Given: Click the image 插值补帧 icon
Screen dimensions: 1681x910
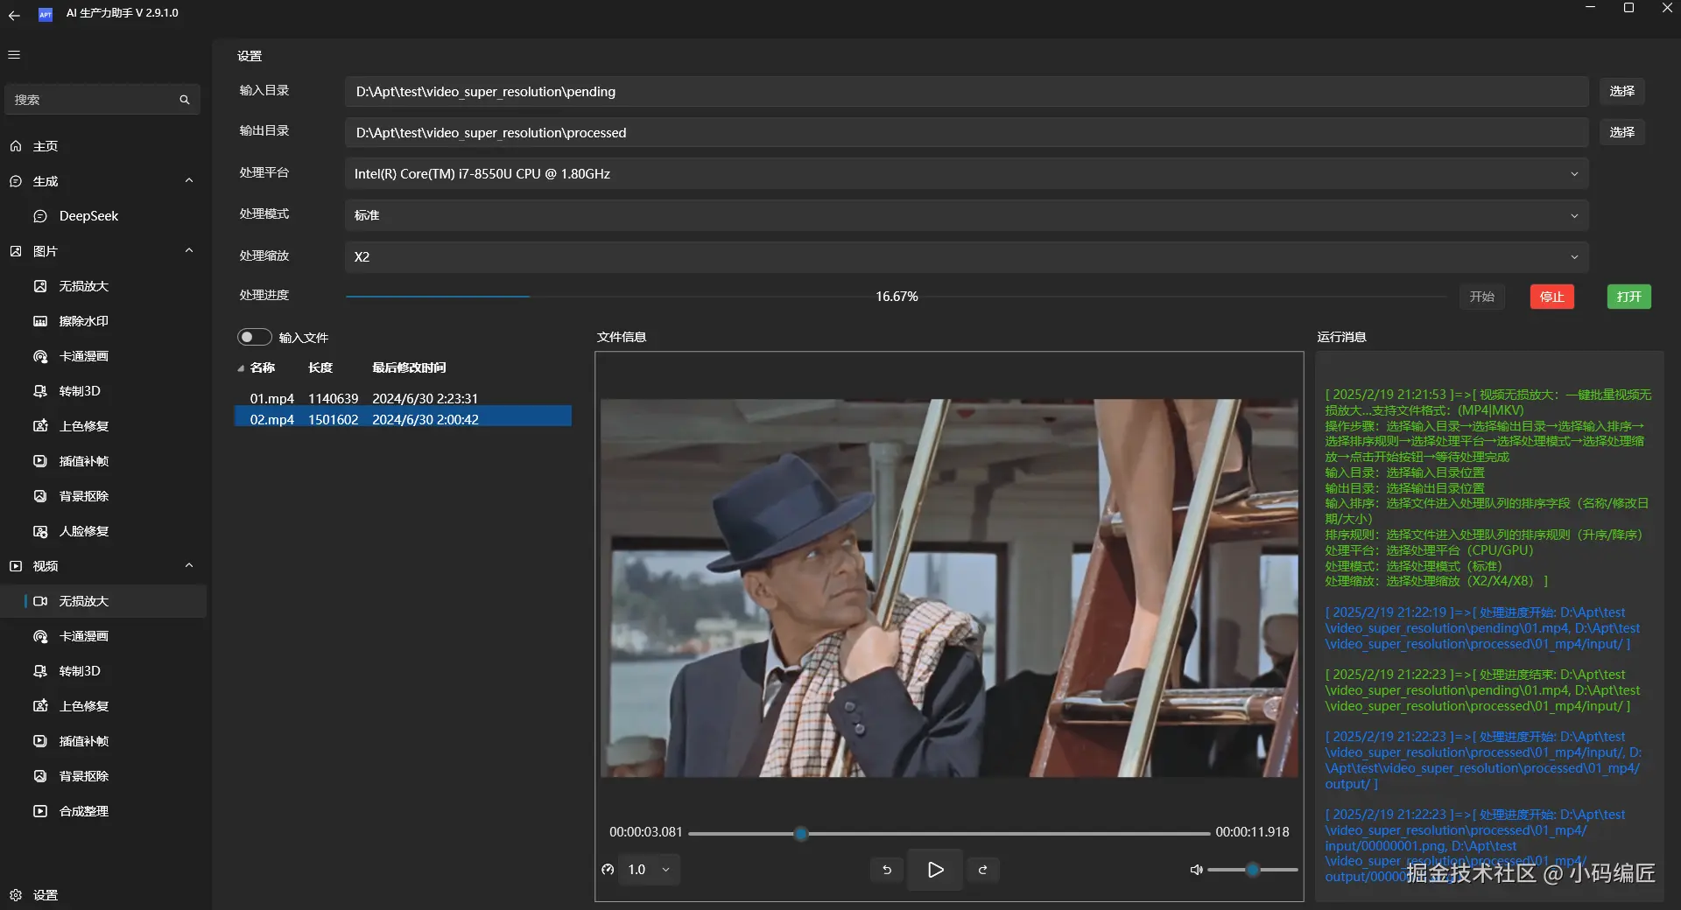Looking at the screenshot, I should coord(40,461).
